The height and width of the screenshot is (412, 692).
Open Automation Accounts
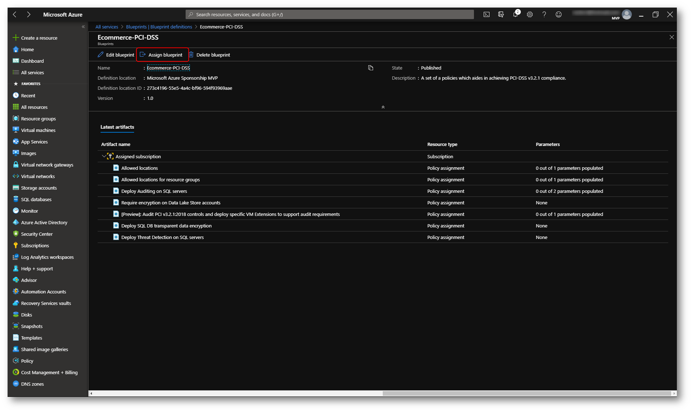(43, 291)
